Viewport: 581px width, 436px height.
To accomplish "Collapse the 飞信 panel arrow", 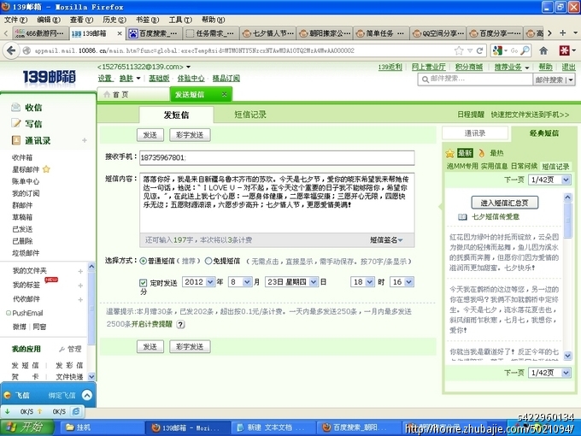I will click(87, 395).
